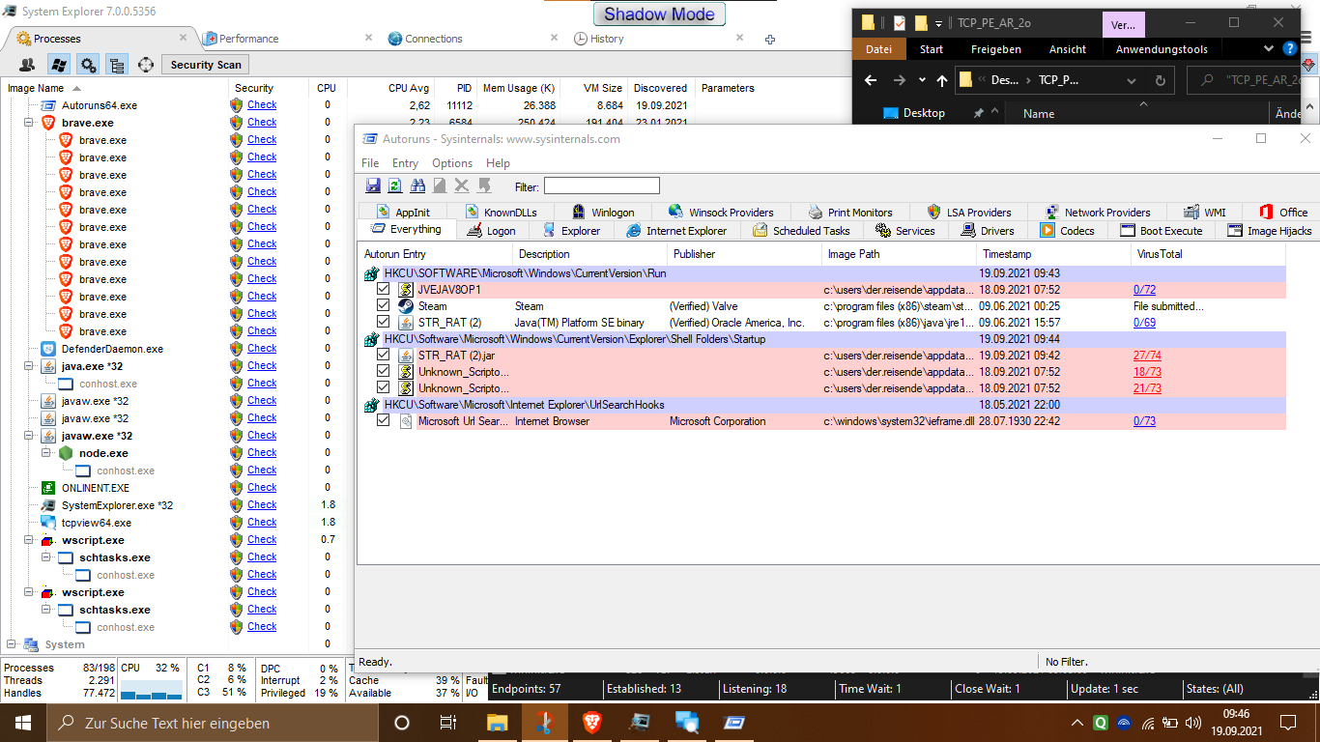Open the 0/72 VirusTotal link for JVEJAV8OP1
Image resolution: width=1320 pixels, height=742 pixels.
point(1145,289)
